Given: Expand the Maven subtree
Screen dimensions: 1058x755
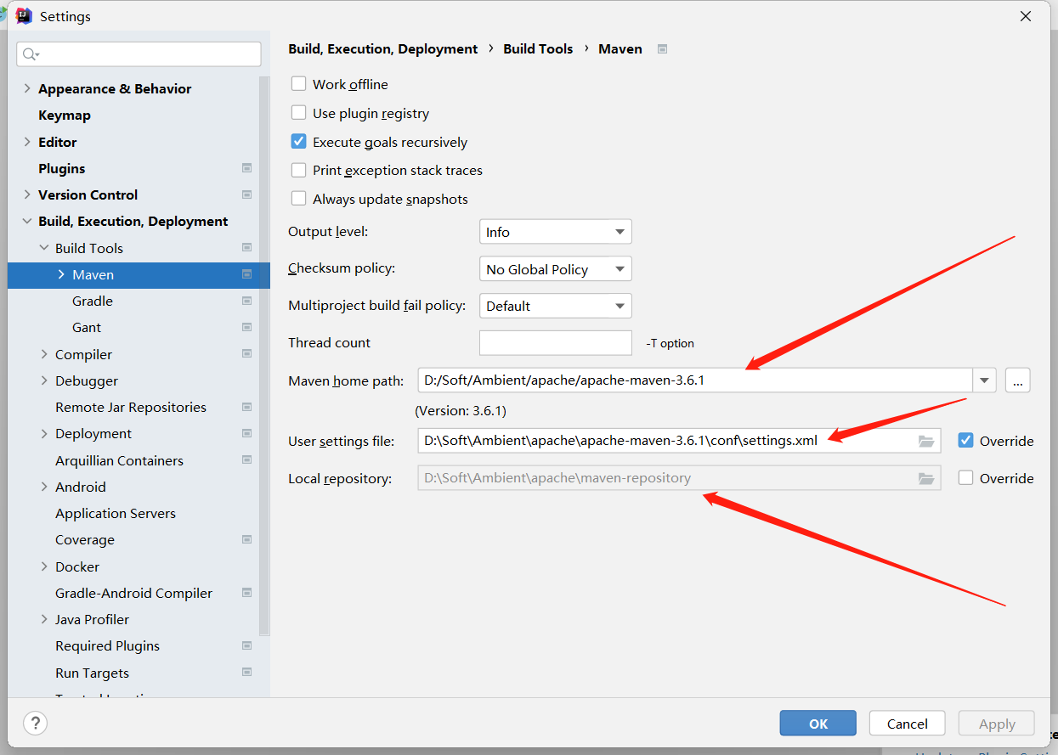Looking at the screenshot, I should pyautogui.click(x=61, y=274).
